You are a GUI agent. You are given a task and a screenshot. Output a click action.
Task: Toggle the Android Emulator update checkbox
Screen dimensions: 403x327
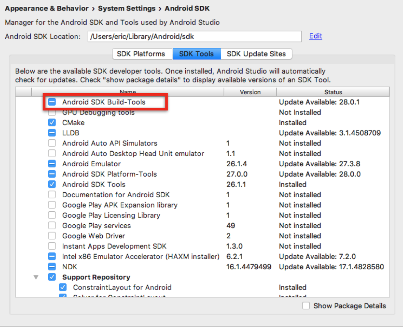tap(52, 163)
